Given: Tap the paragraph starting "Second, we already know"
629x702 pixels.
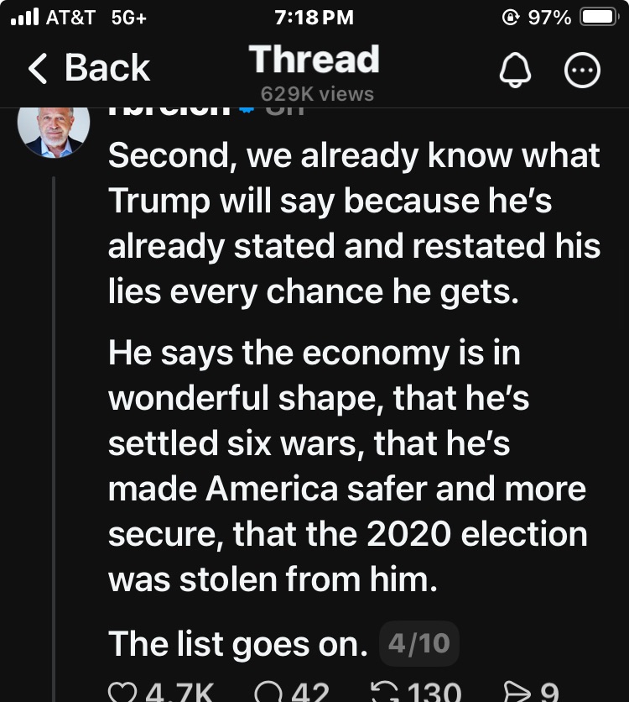Looking at the screenshot, I should pyautogui.click(x=354, y=223).
